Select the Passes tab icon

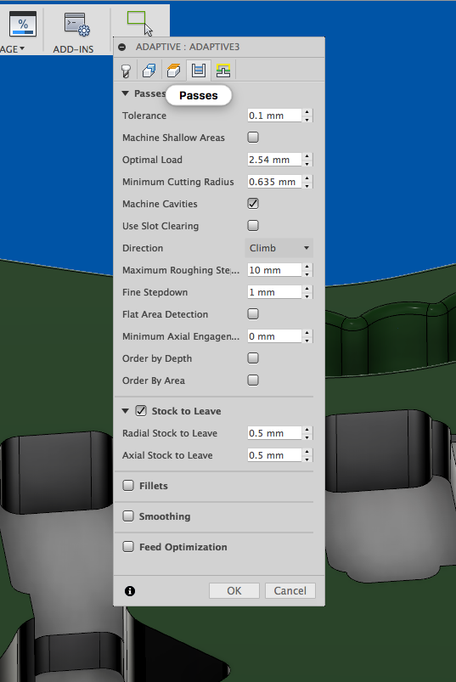[199, 70]
